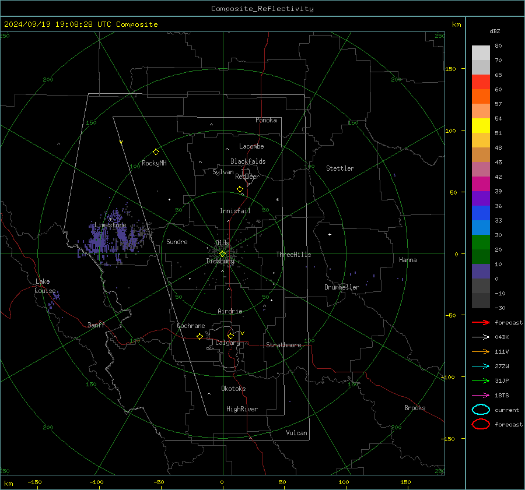Select the red 'forecast' ellipse legend icon
The width and height of the screenshot is (525, 490).
(x=481, y=424)
